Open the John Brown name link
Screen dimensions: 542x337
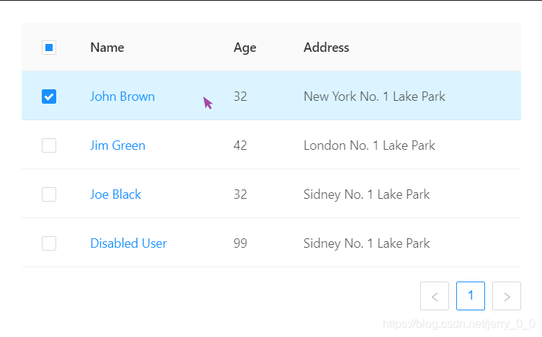click(x=123, y=96)
